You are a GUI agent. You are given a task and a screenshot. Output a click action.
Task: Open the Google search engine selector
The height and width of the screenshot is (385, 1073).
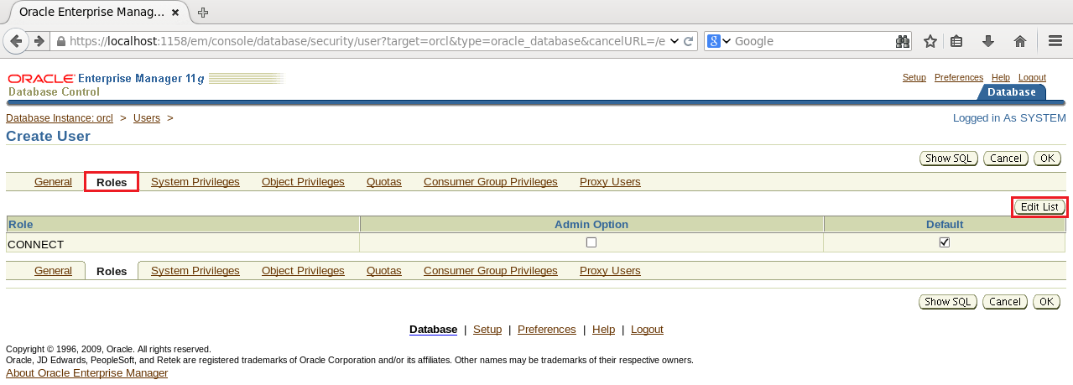719,41
